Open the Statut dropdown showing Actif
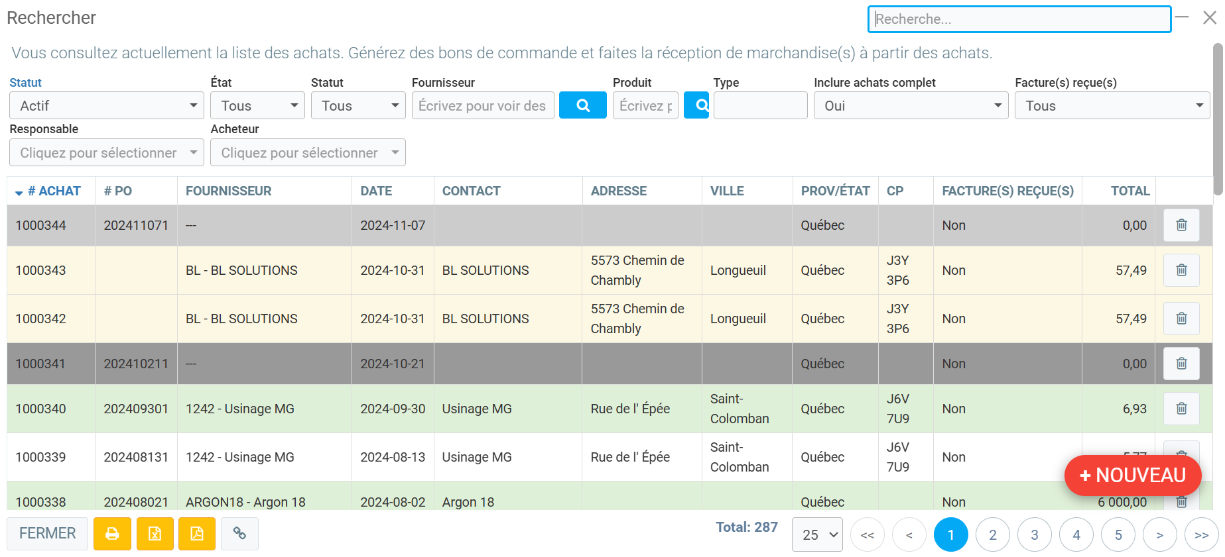Image resolution: width=1225 pixels, height=557 pixels. 106,106
